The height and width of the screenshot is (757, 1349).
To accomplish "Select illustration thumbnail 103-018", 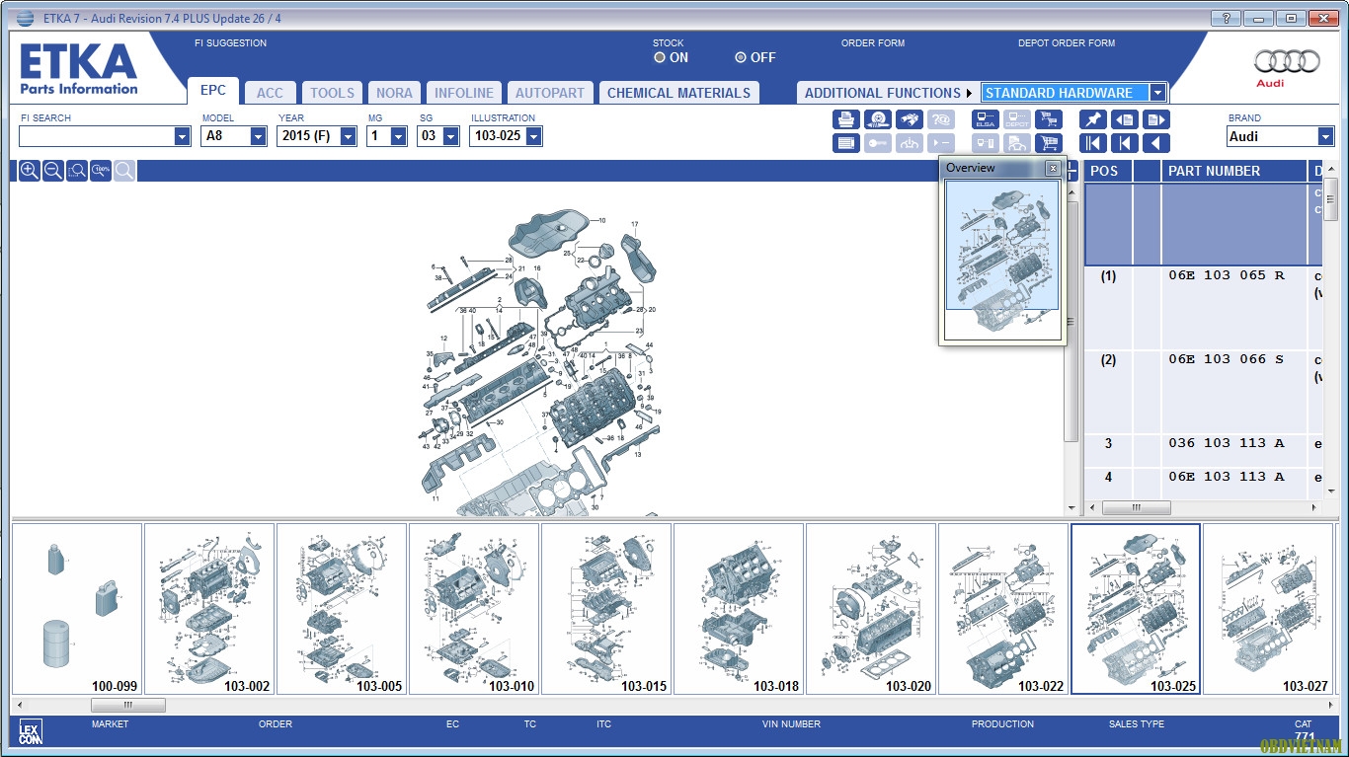I will [738, 609].
